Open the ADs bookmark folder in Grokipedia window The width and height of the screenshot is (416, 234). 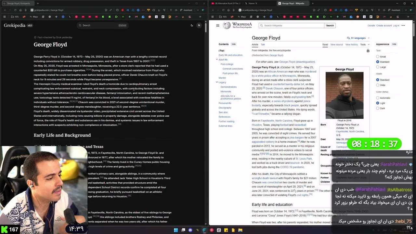click(x=14, y=17)
